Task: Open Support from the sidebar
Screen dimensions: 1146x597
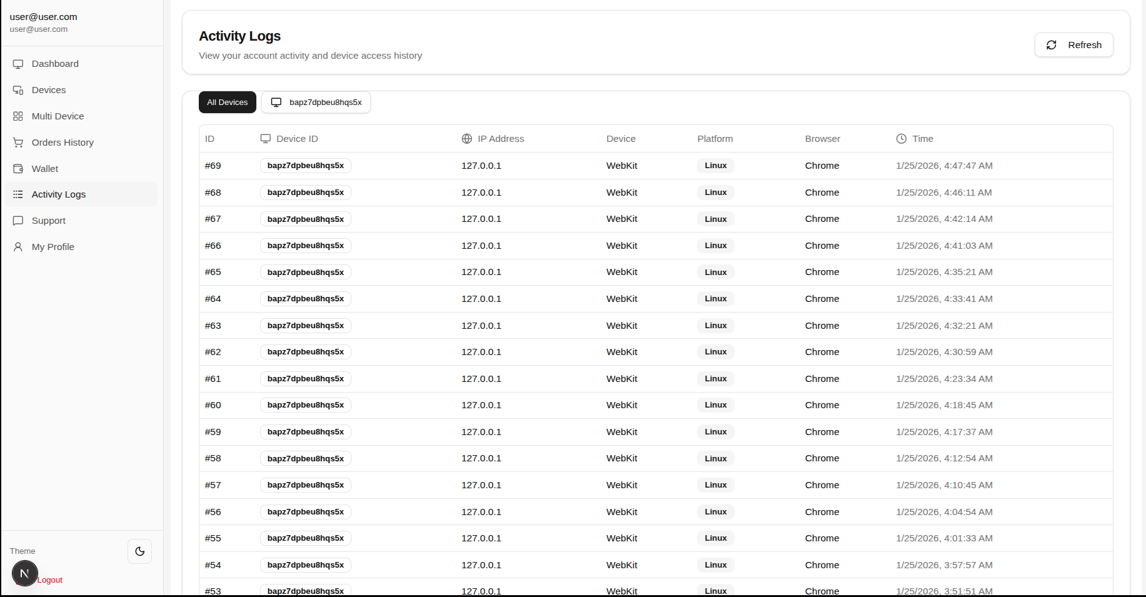Action: [48, 221]
